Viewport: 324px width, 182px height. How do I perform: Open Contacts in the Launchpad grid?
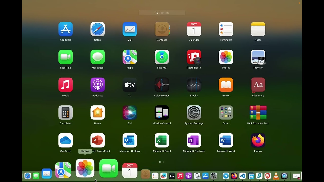tap(162, 29)
